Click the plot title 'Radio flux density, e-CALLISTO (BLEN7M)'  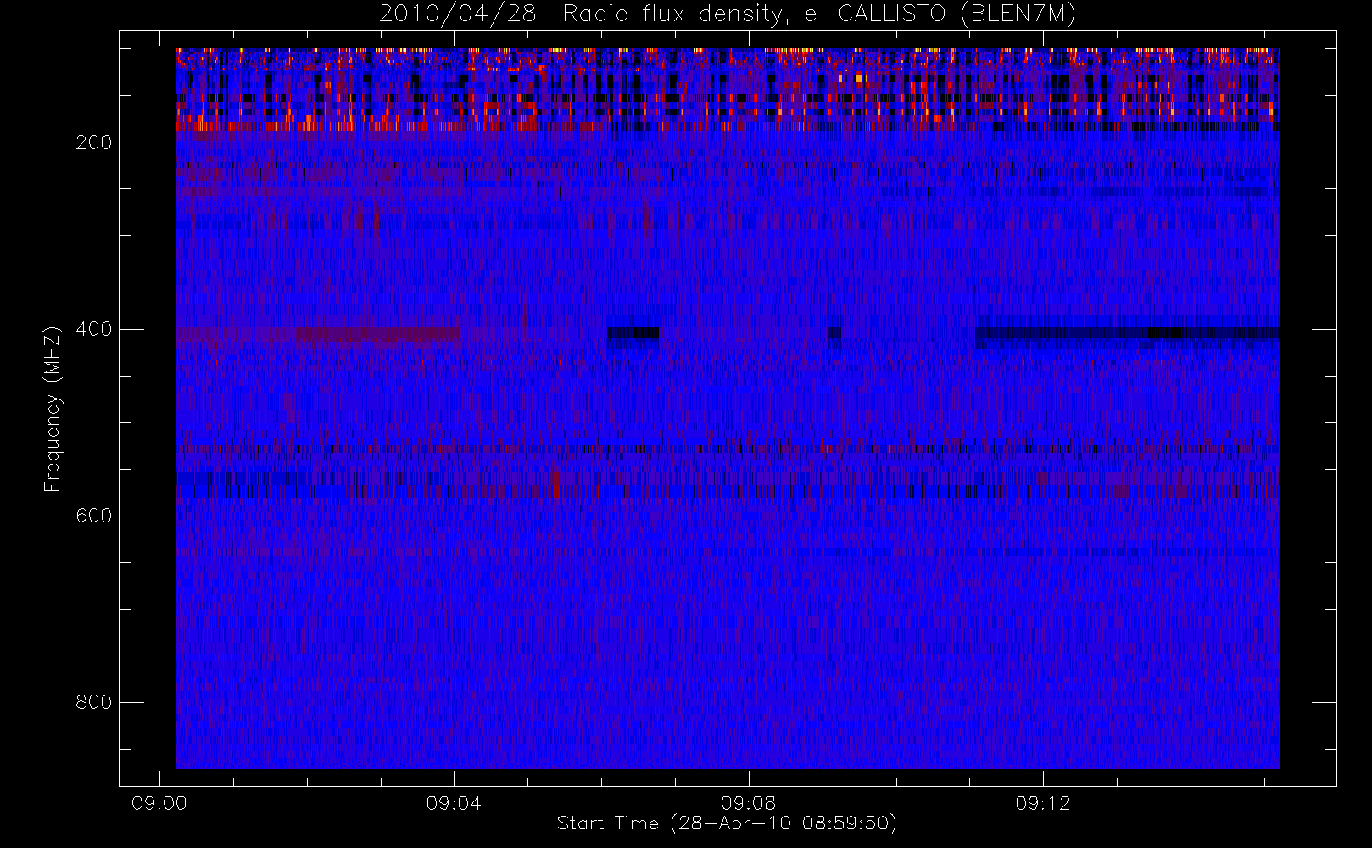click(x=819, y=14)
